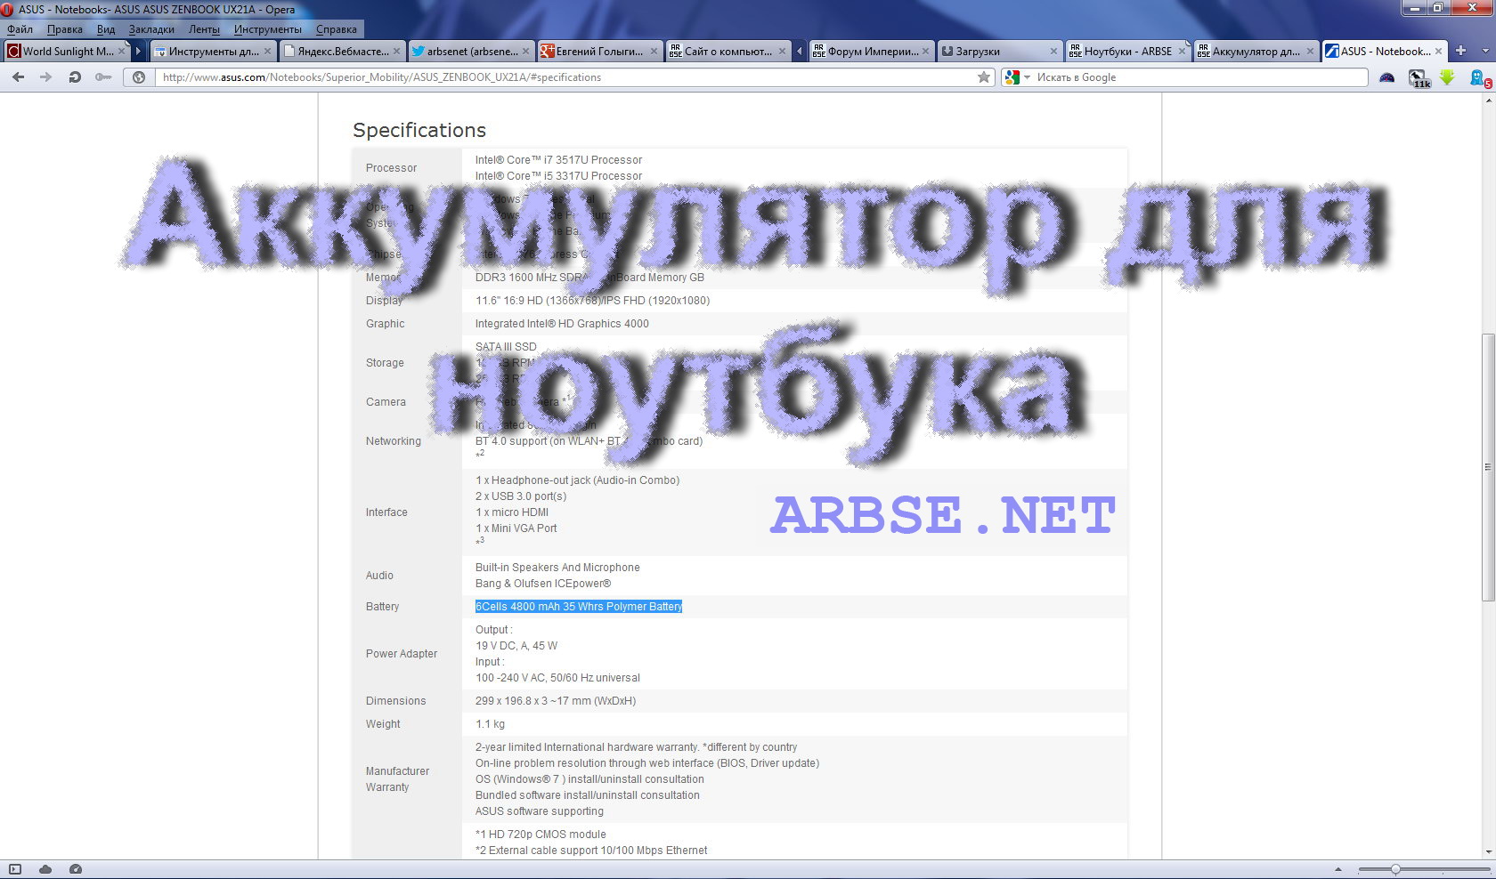
Task: Switch to Сайт о компьют... tab
Action: coord(728,52)
